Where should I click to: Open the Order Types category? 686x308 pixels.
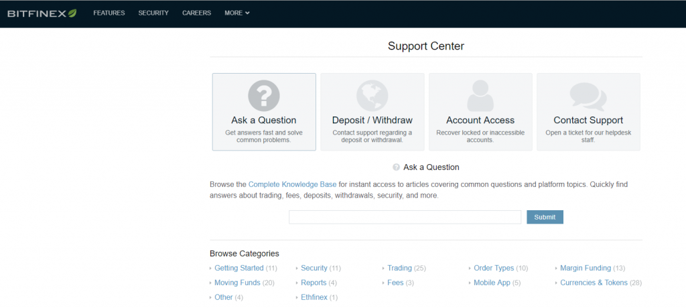[x=494, y=268]
